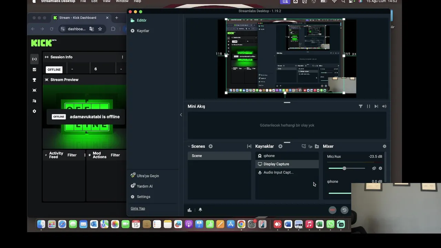Viewport: 441px width, 248px height.
Task: Select the iphone source in Kaynaklar
Action: click(x=287, y=156)
